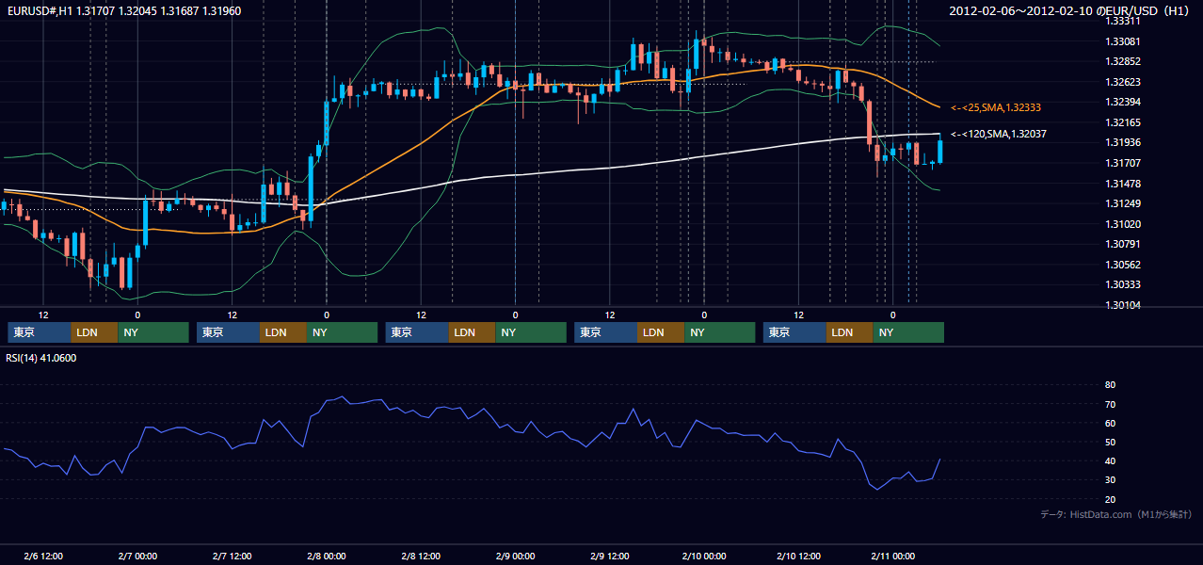Click the LDN session block for 2/8

[473, 332]
